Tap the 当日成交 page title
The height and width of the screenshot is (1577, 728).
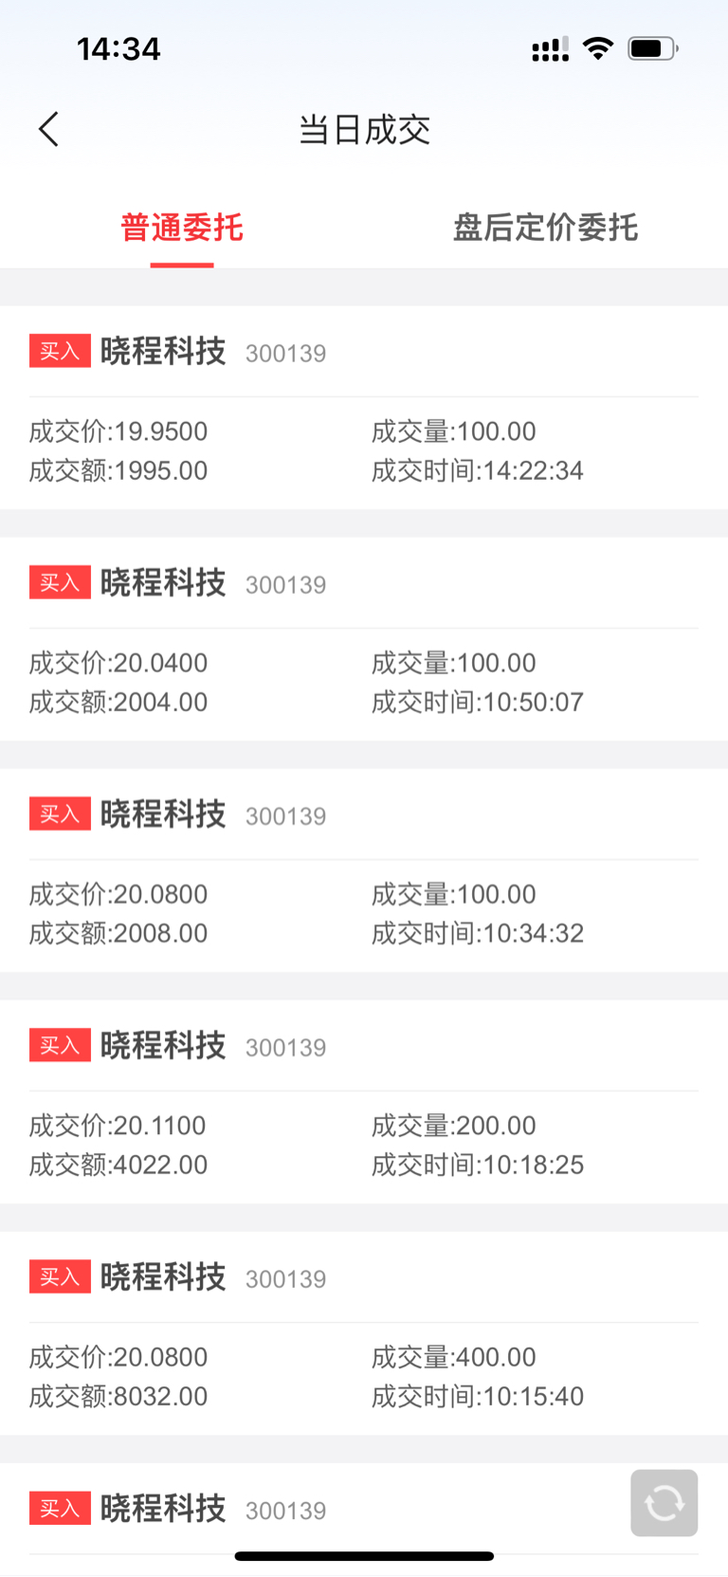(364, 130)
